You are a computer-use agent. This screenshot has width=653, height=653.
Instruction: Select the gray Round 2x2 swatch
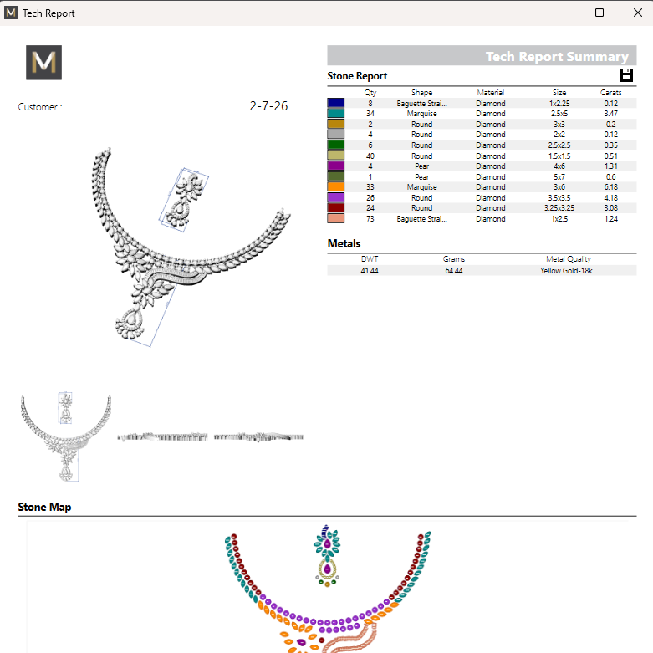pyautogui.click(x=335, y=135)
